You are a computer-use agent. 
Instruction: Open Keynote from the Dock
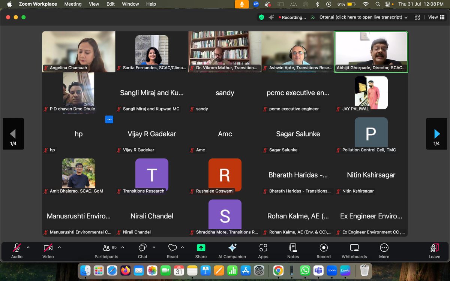coord(205,270)
